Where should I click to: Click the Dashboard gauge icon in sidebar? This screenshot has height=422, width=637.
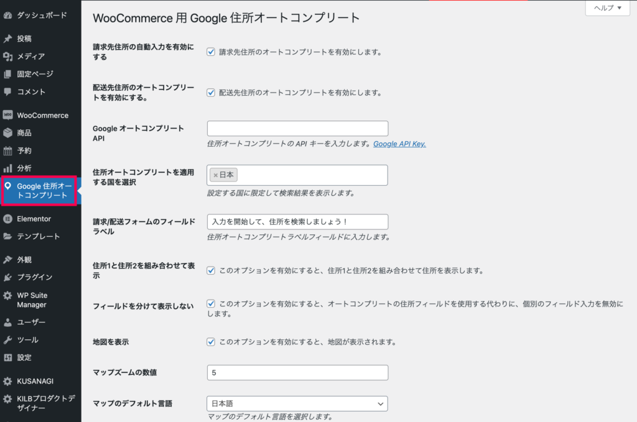pos(7,16)
